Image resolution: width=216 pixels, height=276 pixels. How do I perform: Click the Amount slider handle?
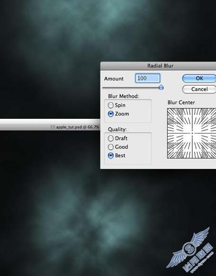pyautogui.click(x=161, y=87)
